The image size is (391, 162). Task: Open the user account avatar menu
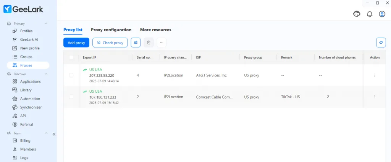pyautogui.click(x=382, y=14)
